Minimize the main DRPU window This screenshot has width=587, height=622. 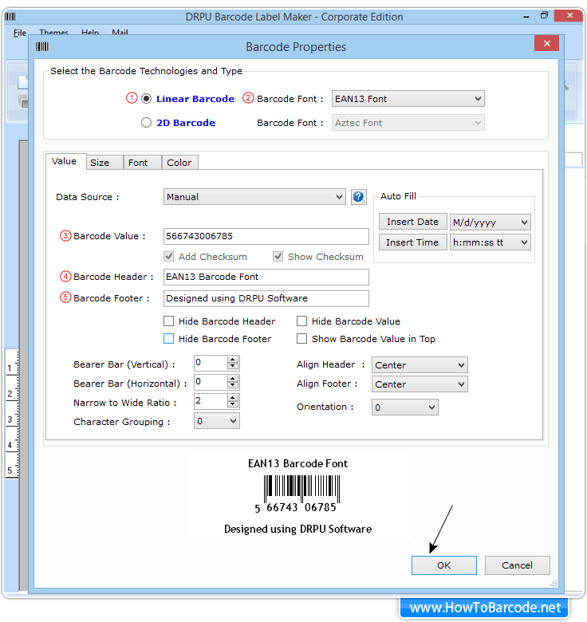point(526,17)
